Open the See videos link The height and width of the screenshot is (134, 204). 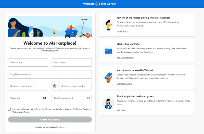[x=121, y=110]
